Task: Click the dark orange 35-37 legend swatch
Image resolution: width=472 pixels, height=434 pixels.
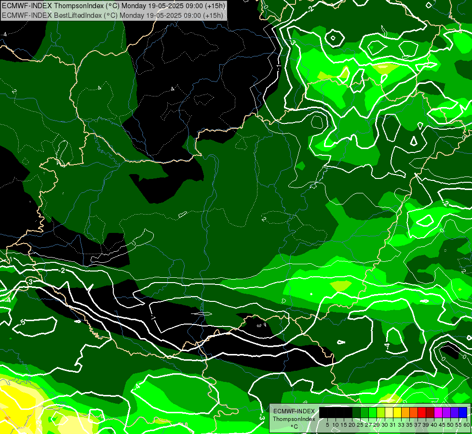Action: (414, 412)
